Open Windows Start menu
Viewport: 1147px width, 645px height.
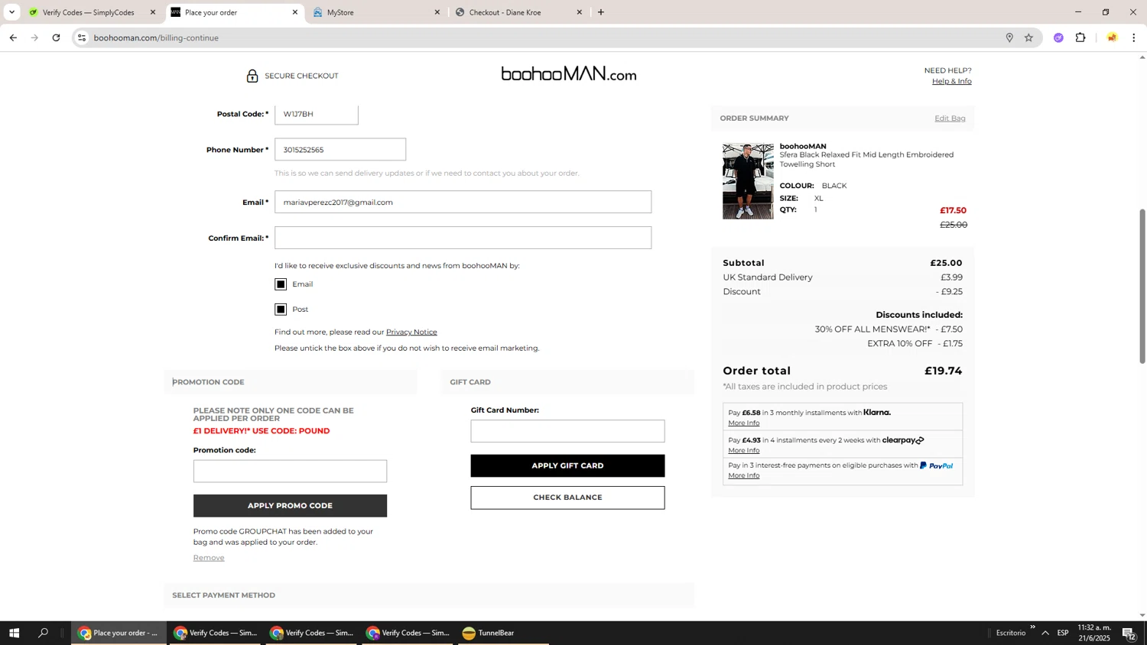13,633
